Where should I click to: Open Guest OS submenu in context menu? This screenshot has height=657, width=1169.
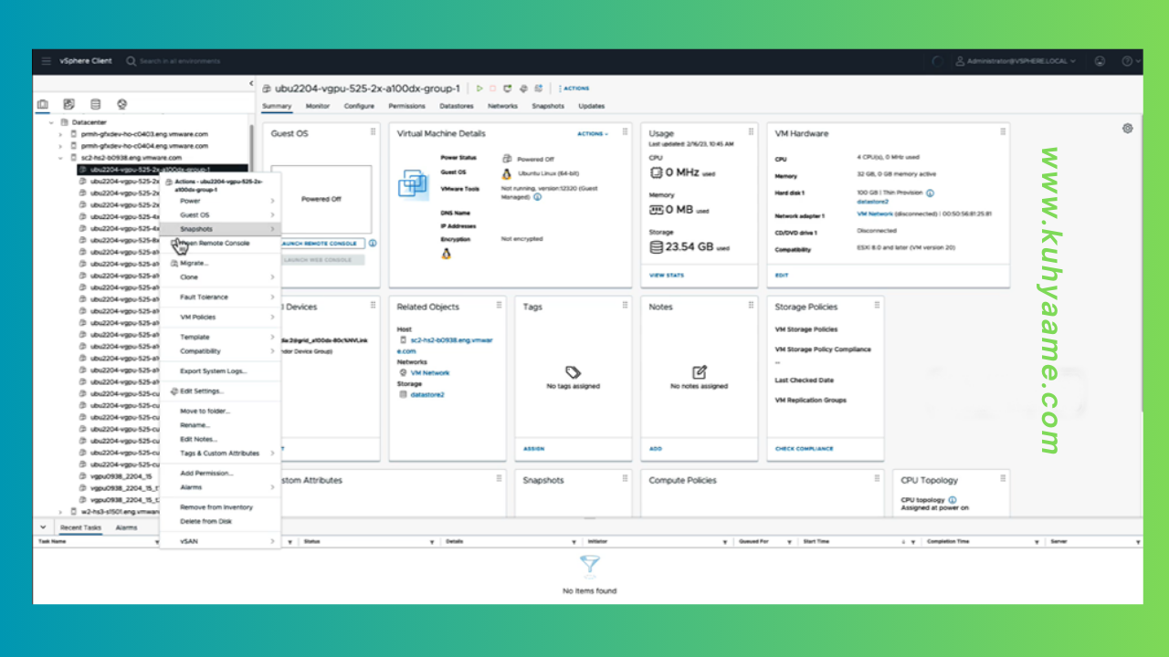220,215
